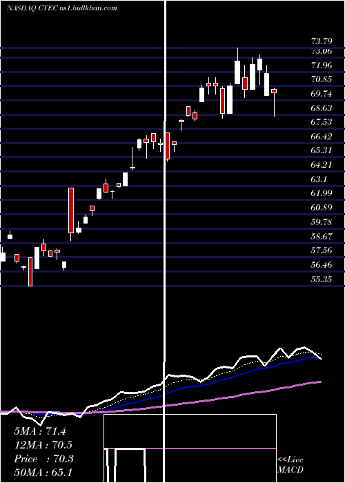This screenshot has width=345, height=483.
Task: Click the 65.31 price label
Action: [x=322, y=150]
